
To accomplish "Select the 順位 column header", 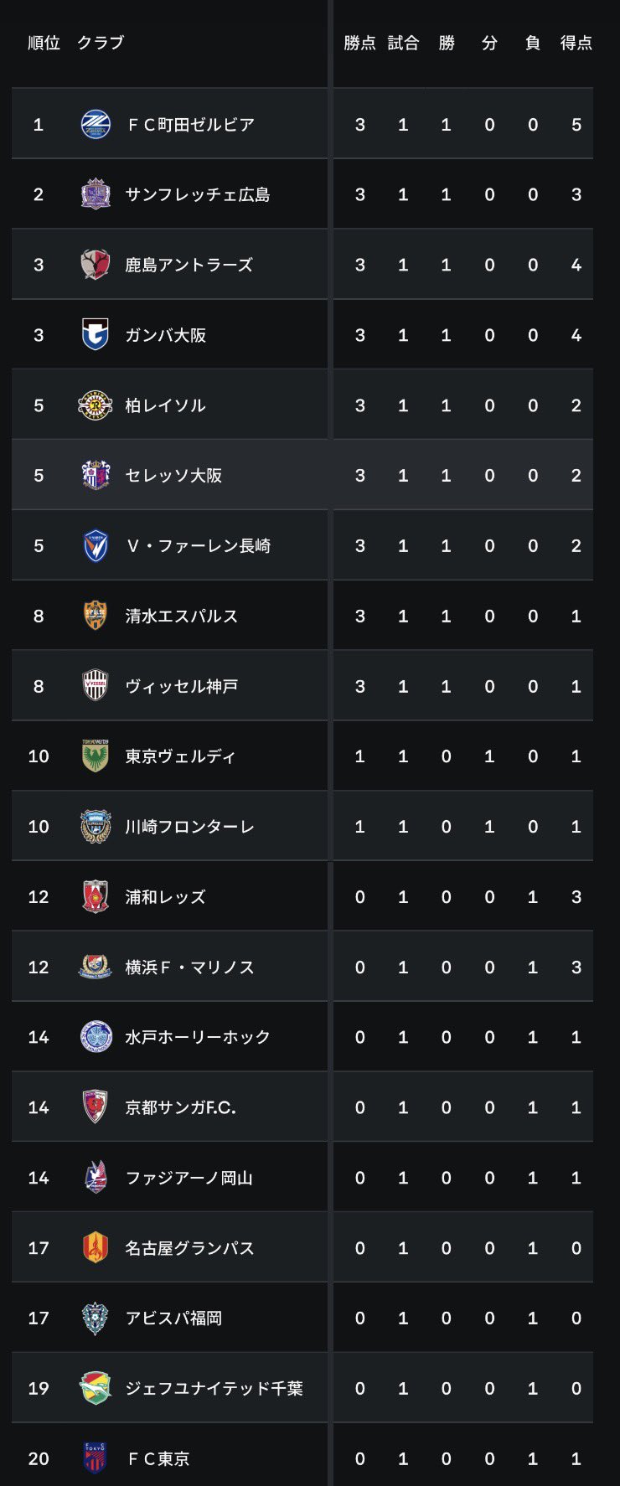I will pos(44,43).
